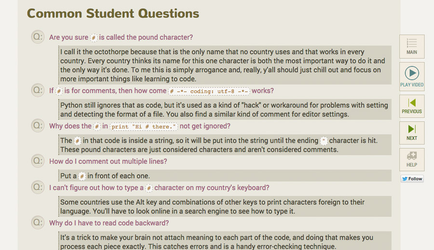This screenshot has width=434, height=250.
Task: Click the Q icon beside pound character question
Action: point(38,37)
